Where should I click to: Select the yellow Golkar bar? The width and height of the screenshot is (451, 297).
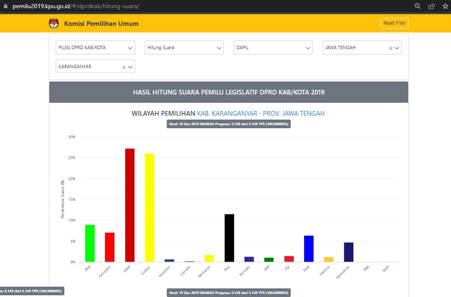[x=149, y=208]
